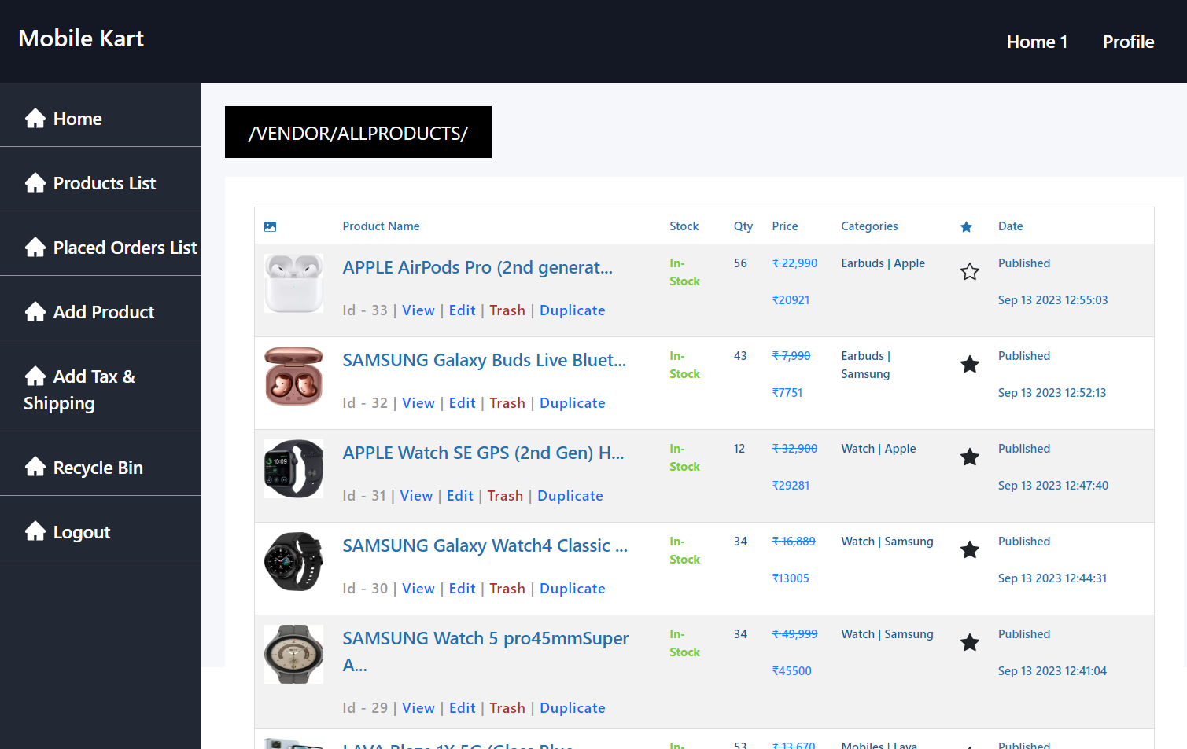The width and height of the screenshot is (1187, 749).
Task: View product Id 29
Action: 418,708
